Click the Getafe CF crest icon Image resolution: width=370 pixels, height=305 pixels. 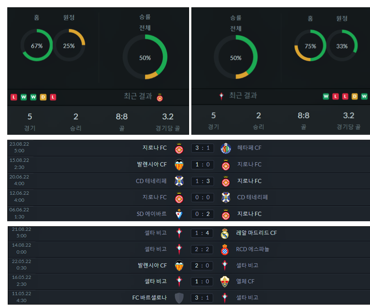point(225,148)
